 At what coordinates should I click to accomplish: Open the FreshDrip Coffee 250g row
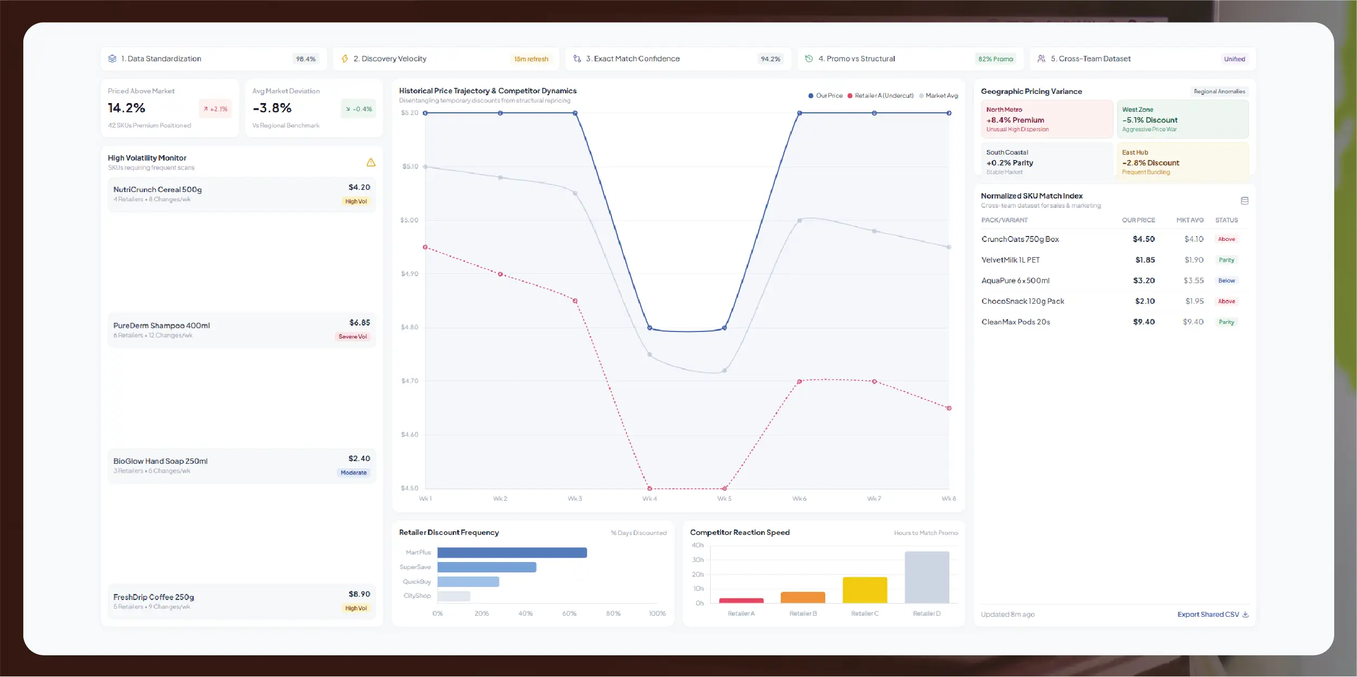pyautogui.click(x=241, y=601)
